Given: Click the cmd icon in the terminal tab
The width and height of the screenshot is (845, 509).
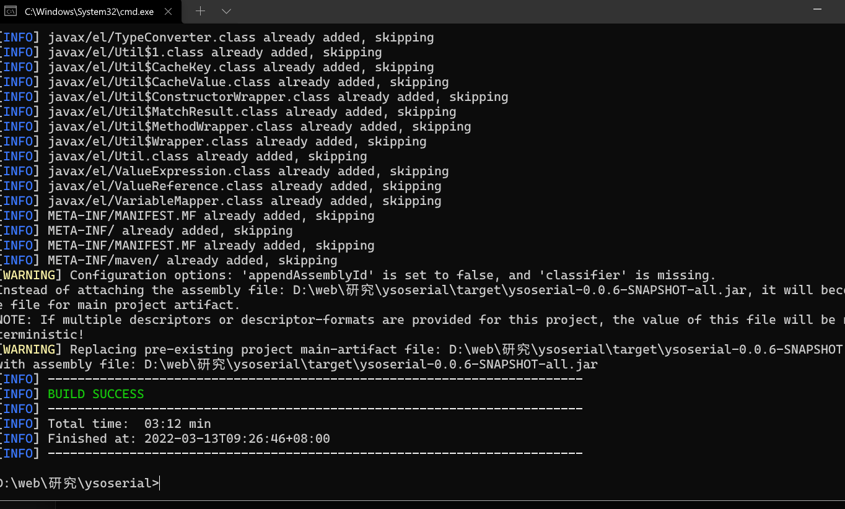Looking at the screenshot, I should [10, 11].
